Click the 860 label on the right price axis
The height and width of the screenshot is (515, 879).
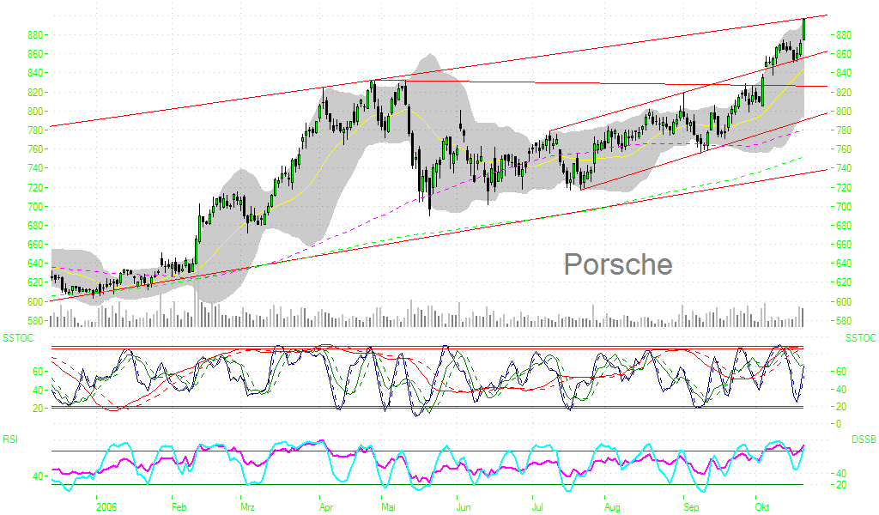click(x=844, y=54)
